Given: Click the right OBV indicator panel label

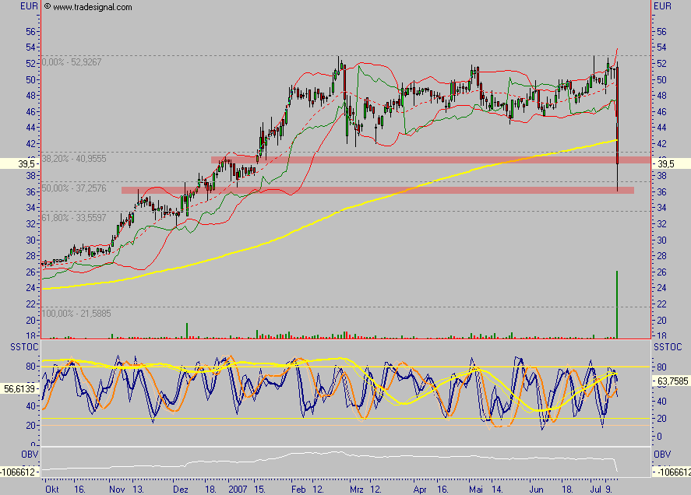Looking at the screenshot, I should (x=662, y=454).
